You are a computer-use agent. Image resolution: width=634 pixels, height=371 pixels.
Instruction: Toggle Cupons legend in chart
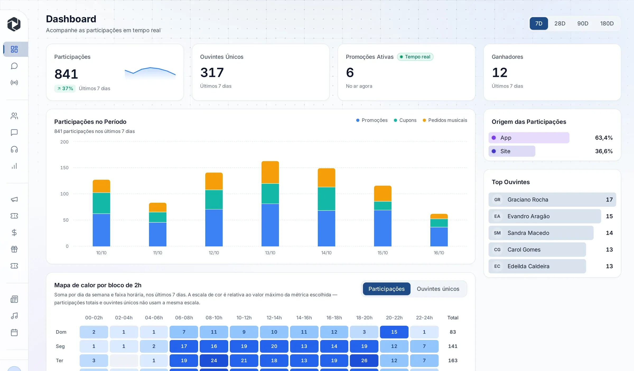(405, 120)
